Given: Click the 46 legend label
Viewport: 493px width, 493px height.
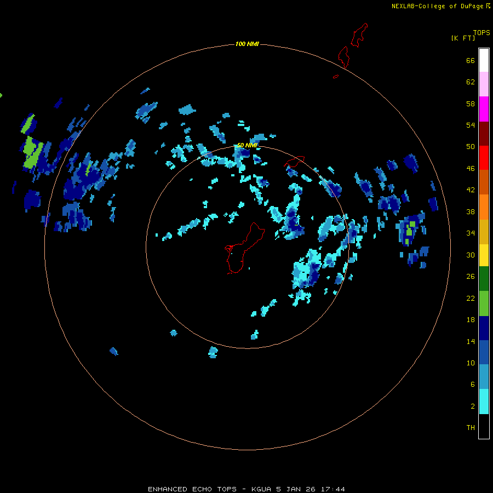Looking at the screenshot, I should coord(471,169).
